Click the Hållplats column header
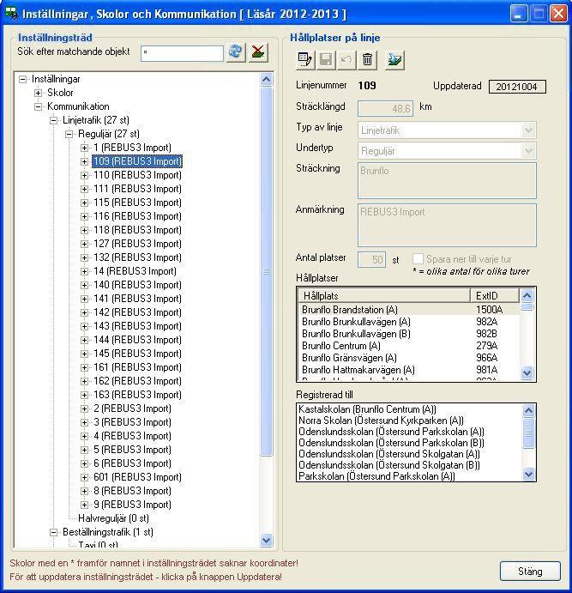572x593 pixels. pos(383,295)
